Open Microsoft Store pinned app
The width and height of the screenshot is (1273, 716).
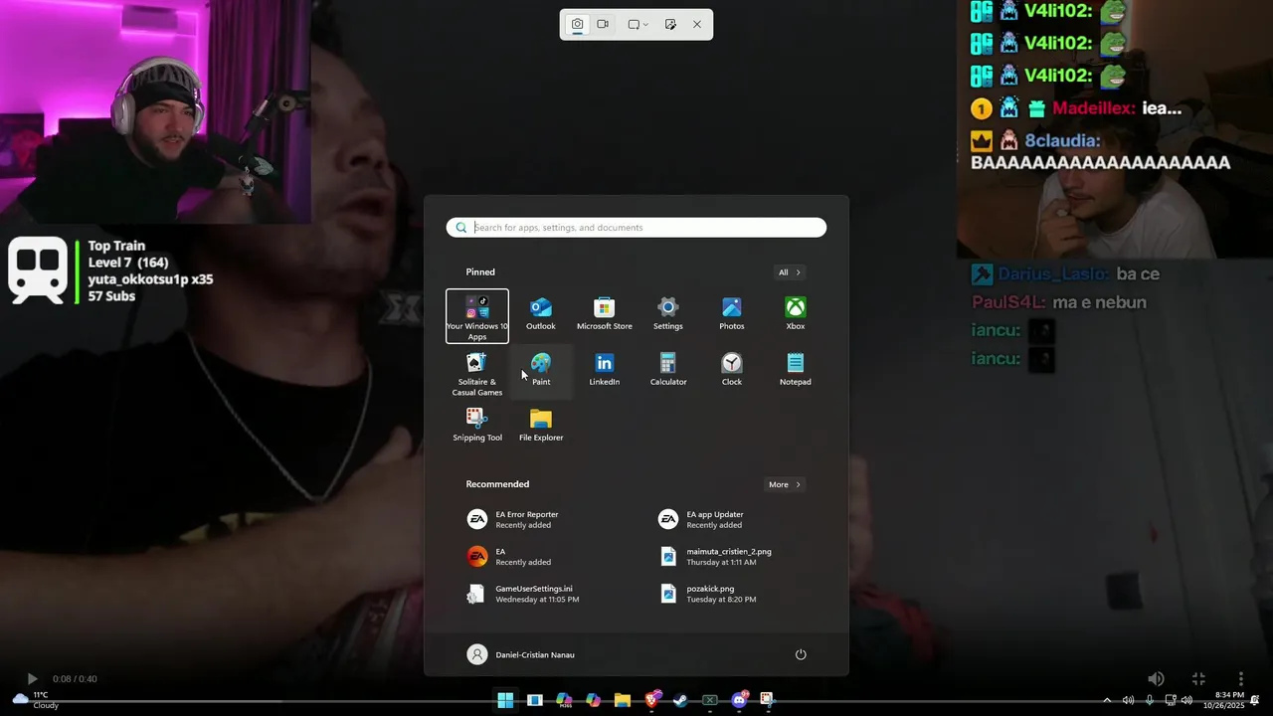pos(605,314)
